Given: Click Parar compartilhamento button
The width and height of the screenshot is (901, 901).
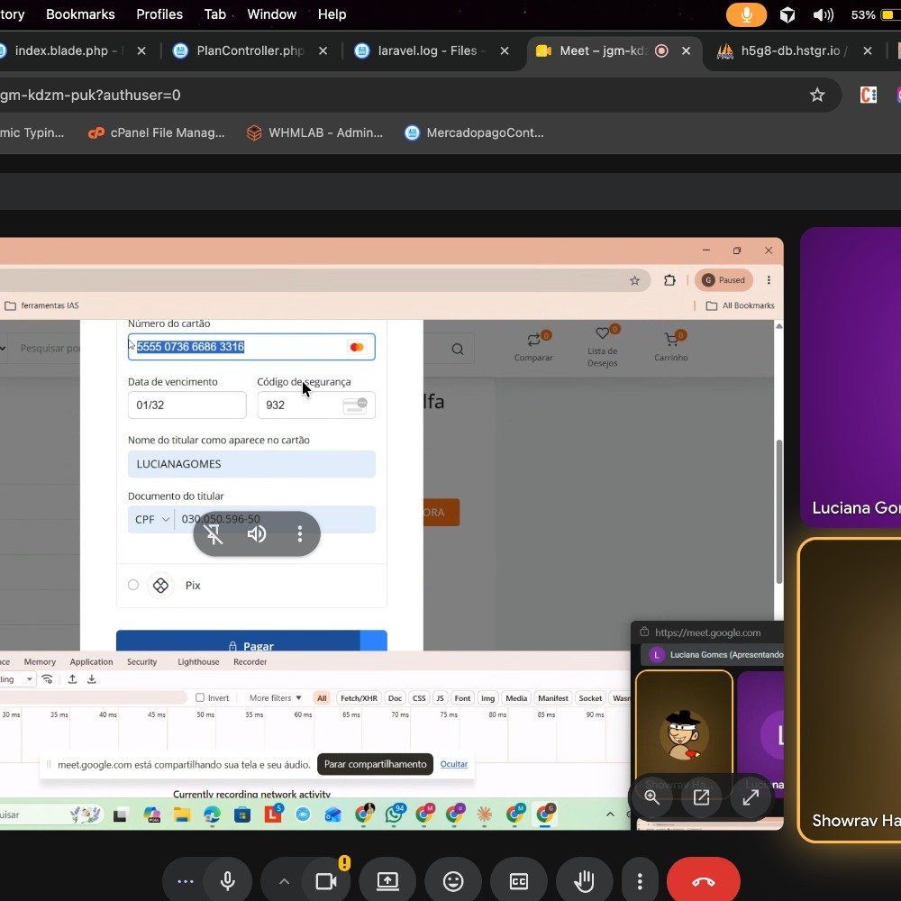Looking at the screenshot, I should coord(375,764).
